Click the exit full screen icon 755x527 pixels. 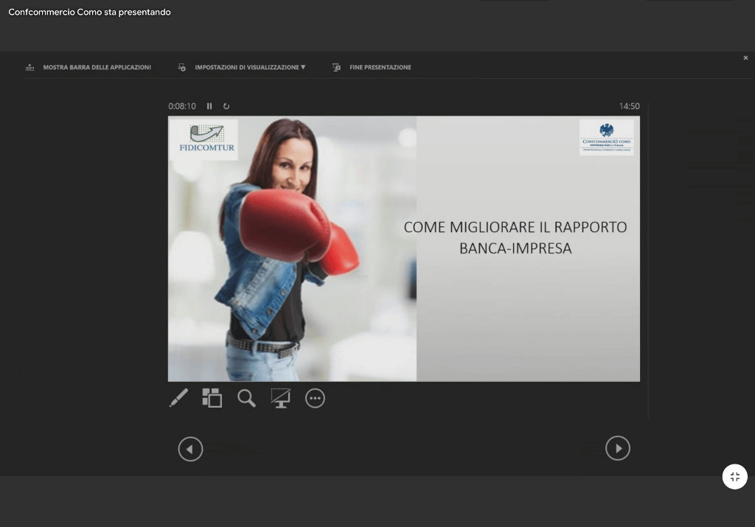[x=734, y=477]
